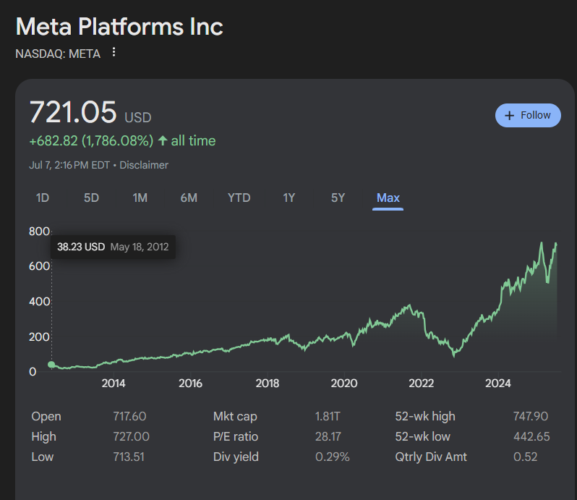Click the 2022 x-axis label
Screen dimensions: 577x500
(x=422, y=384)
